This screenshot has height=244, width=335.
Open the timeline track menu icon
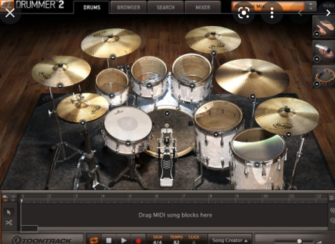pos(332,198)
